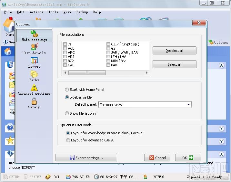Image resolution: width=231 pixels, height=182 pixels.
Task: Open the Default panel dropdown
Action: point(188,105)
